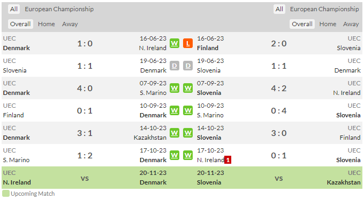
Task: Click the W badge for Slovenia 14-10-23 match
Action: (188, 133)
